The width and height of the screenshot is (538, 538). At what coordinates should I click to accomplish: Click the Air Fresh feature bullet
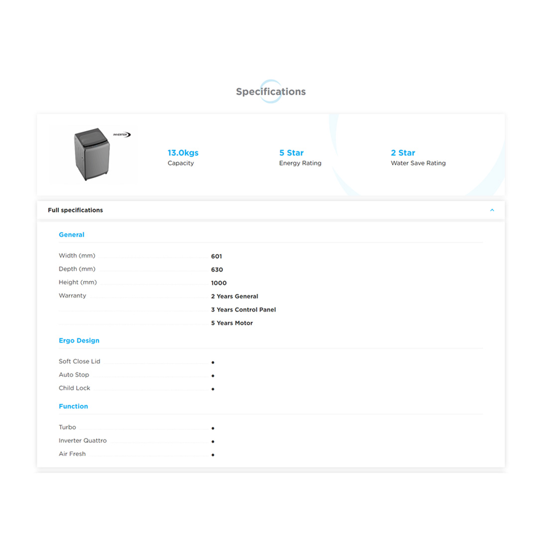(213, 455)
